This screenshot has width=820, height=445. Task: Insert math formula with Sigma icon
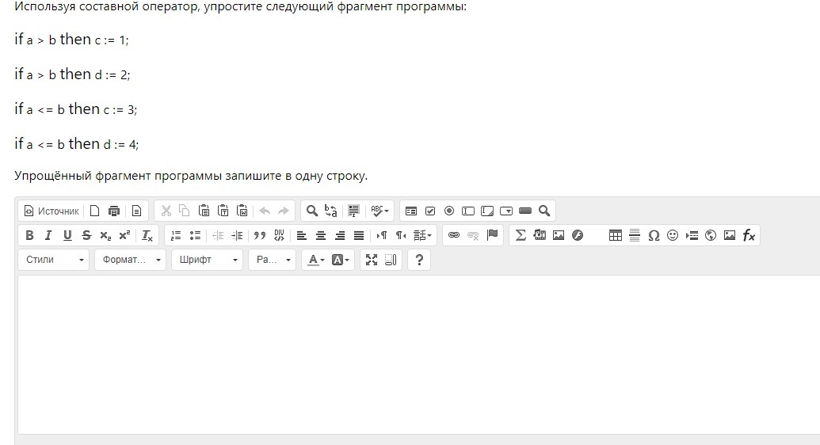pyautogui.click(x=521, y=235)
